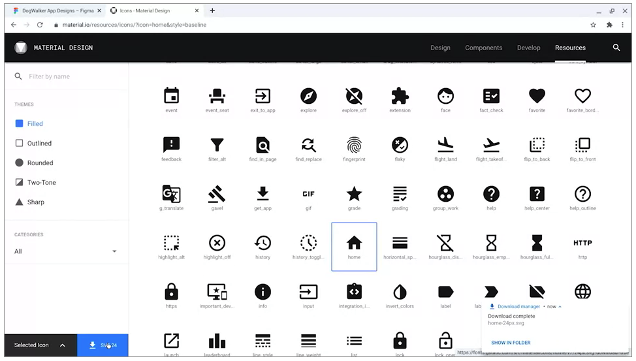Close the Icons - Material Design tab
Viewport: 636px width, 361px height.
[197, 10]
